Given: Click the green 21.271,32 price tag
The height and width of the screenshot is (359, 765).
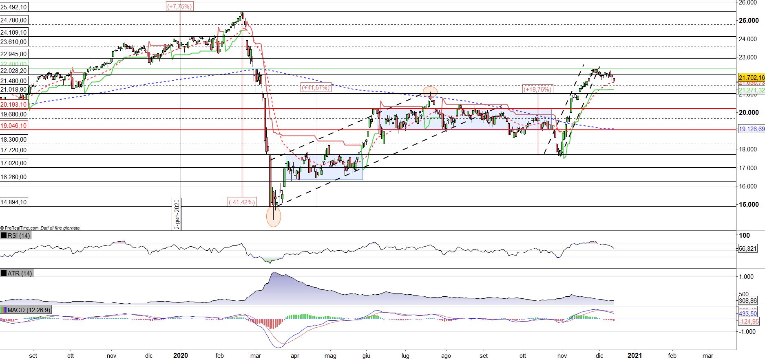Looking at the screenshot, I should 752,90.
